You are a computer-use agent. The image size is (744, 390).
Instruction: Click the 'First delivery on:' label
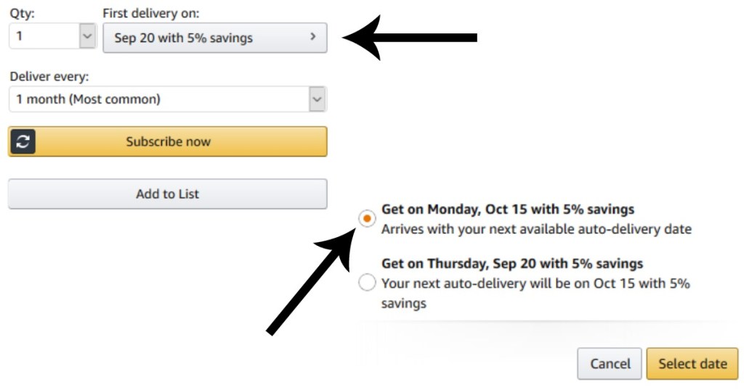point(151,13)
